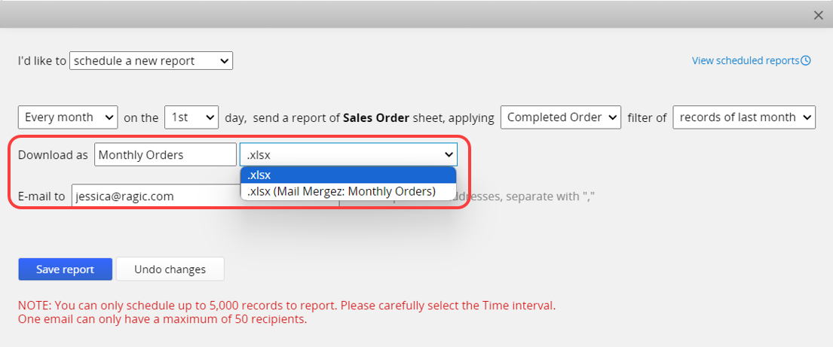Image resolution: width=833 pixels, height=347 pixels.
Task: Click the 50 recipients limit note
Action: pos(162,319)
